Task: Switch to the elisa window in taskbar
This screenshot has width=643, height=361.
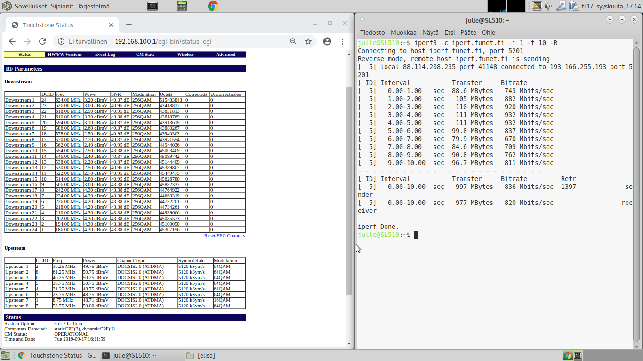Action: click(207, 355)
